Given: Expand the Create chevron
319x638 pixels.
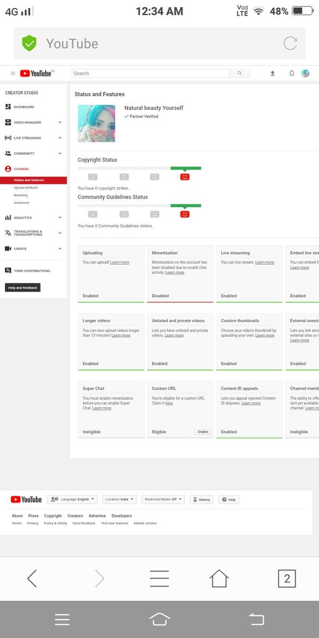Looking at the screenshot, I should pyautogui.click(x=60, y=248).
